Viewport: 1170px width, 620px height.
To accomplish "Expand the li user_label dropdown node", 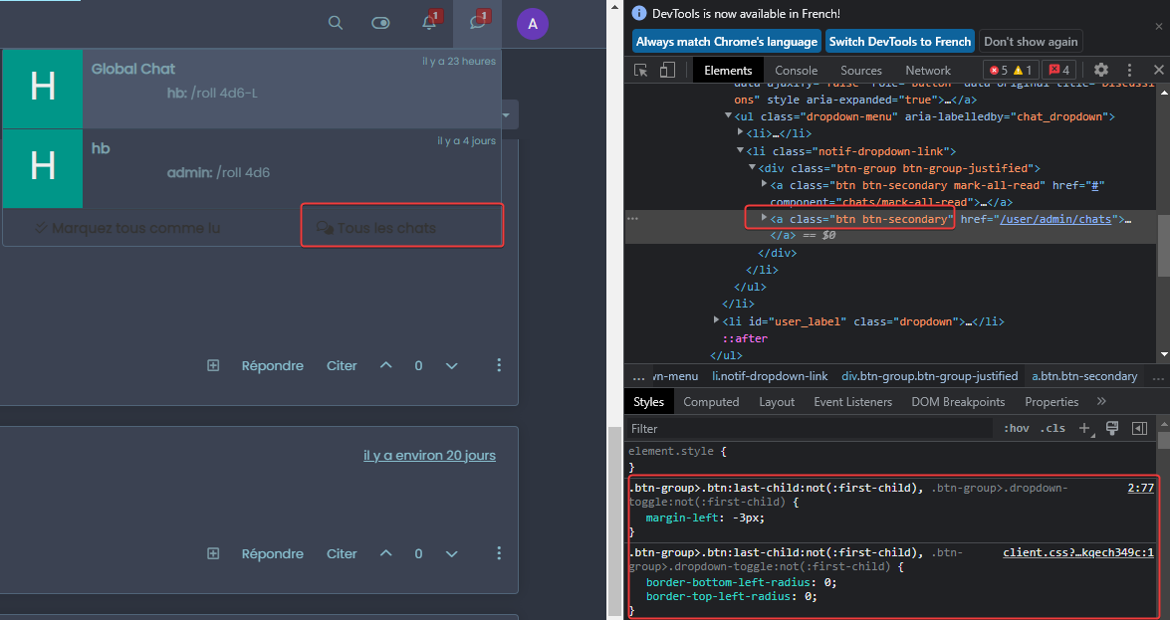I will click(x=717, y=320).
